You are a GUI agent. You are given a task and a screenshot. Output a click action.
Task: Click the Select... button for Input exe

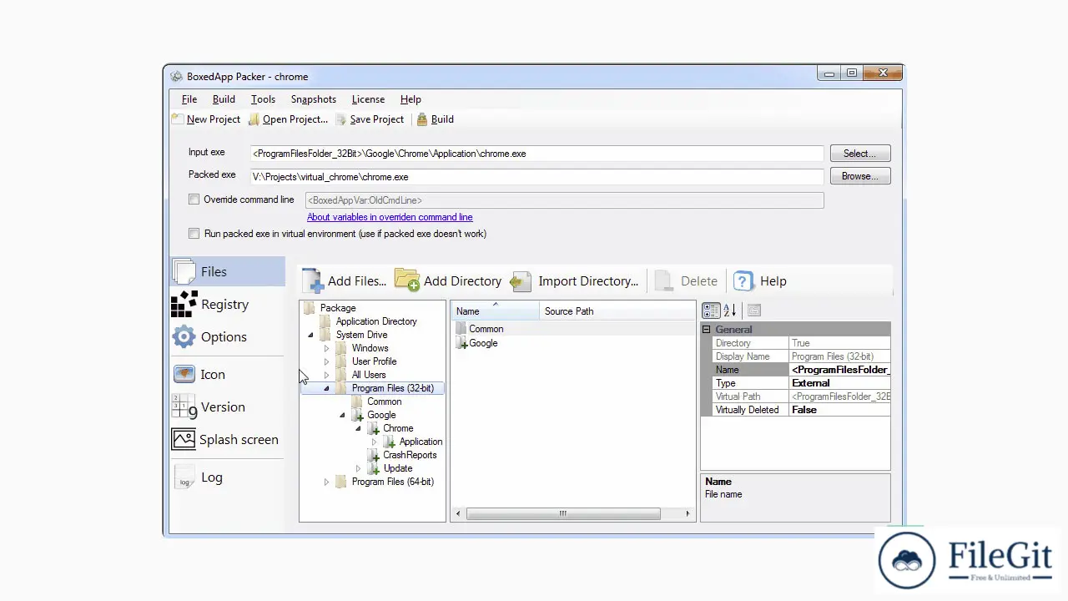point(859,154)
